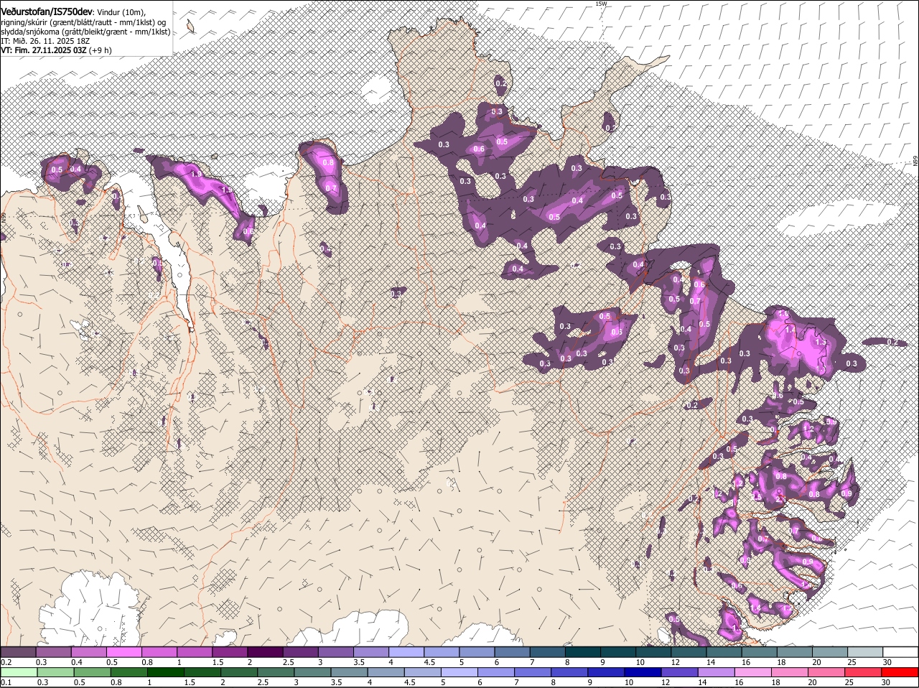Screen dimensions: 919x688
Task: Click the upper legend swatch between 4 and 4.5
Action: 406,652
